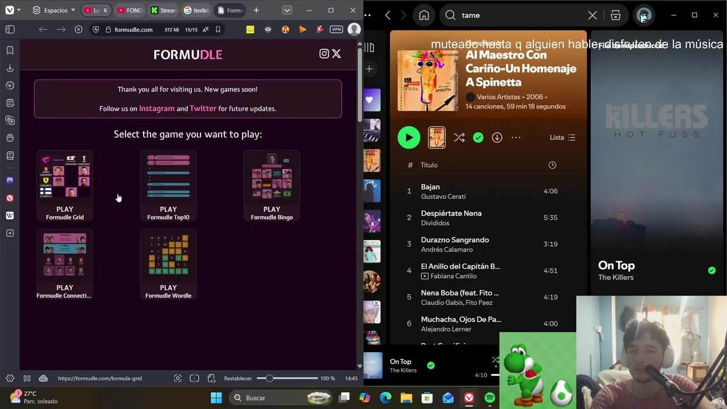This screenshot has height=409, width=727.
Task: Open the browser profile avatar
Action: click(x=354, y=30)
